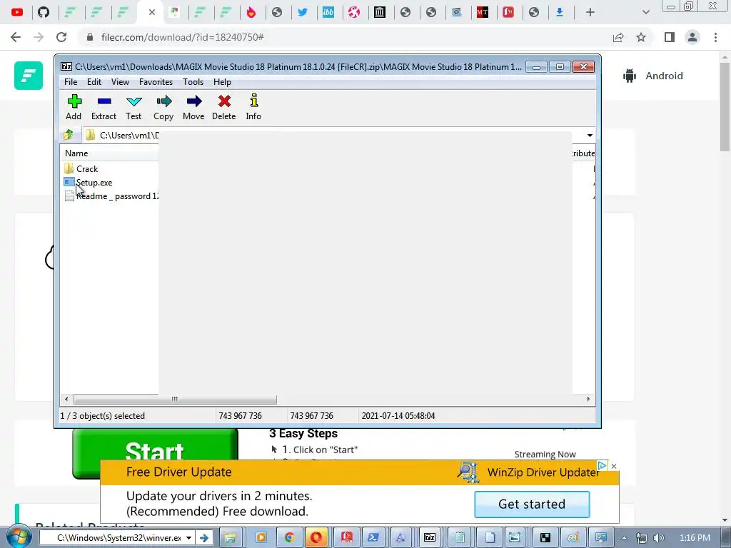This screenshot has height=548, width=731.
Task: Sort by the Name column header
Action: point(76,153)
